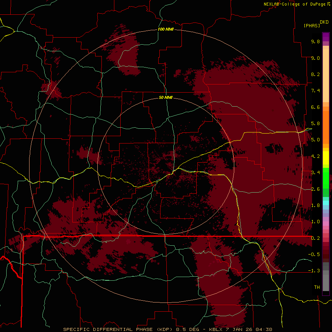Click the 6.6 scale value
The height and width of the screenshot is (332, 332).
[315, 107]
